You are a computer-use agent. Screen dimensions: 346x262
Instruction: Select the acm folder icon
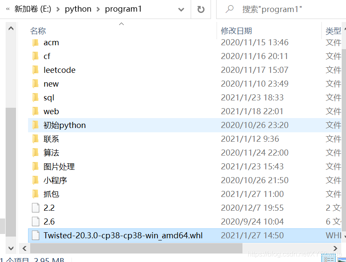pyautogui.click(x=35, y=43)
